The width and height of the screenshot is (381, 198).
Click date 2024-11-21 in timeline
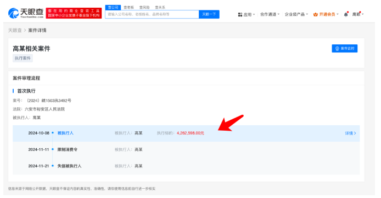point(38,166)
